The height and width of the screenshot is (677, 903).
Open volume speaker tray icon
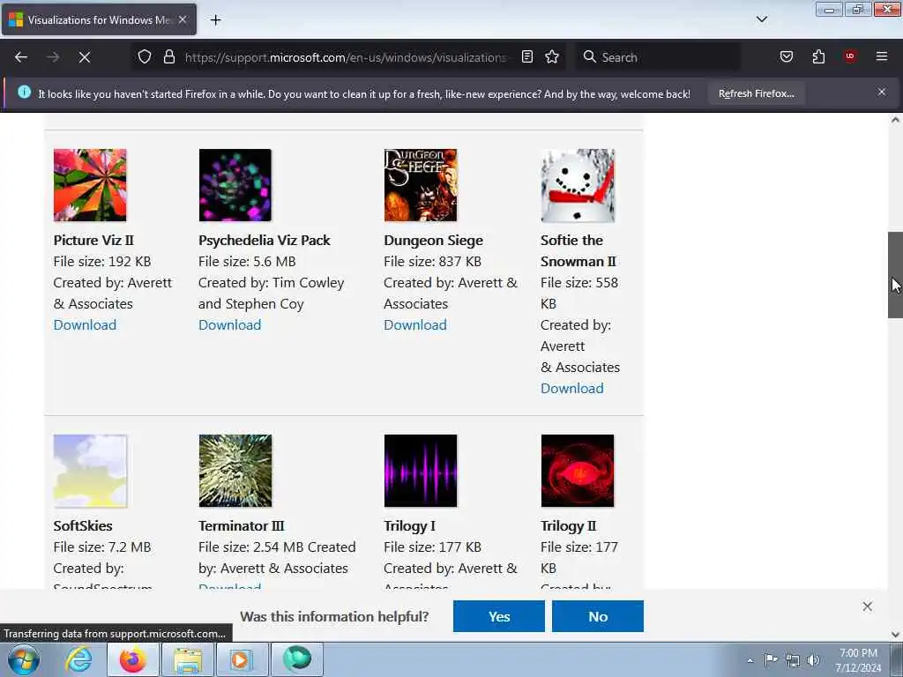pyautogui.click(x=813, y=660)
